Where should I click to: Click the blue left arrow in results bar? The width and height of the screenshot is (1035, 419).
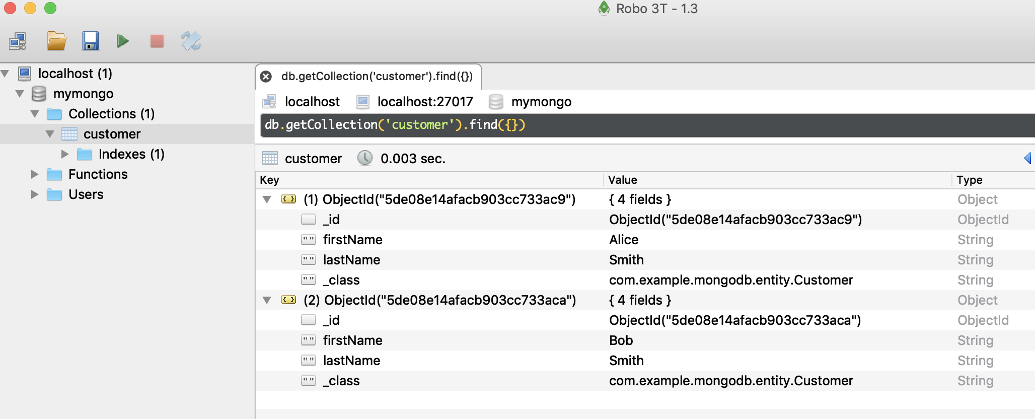coord(1028,158)
